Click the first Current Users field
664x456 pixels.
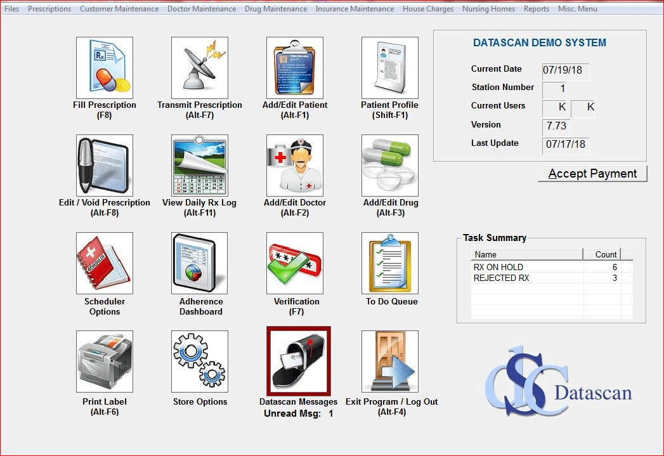click(x=555, y=108)
